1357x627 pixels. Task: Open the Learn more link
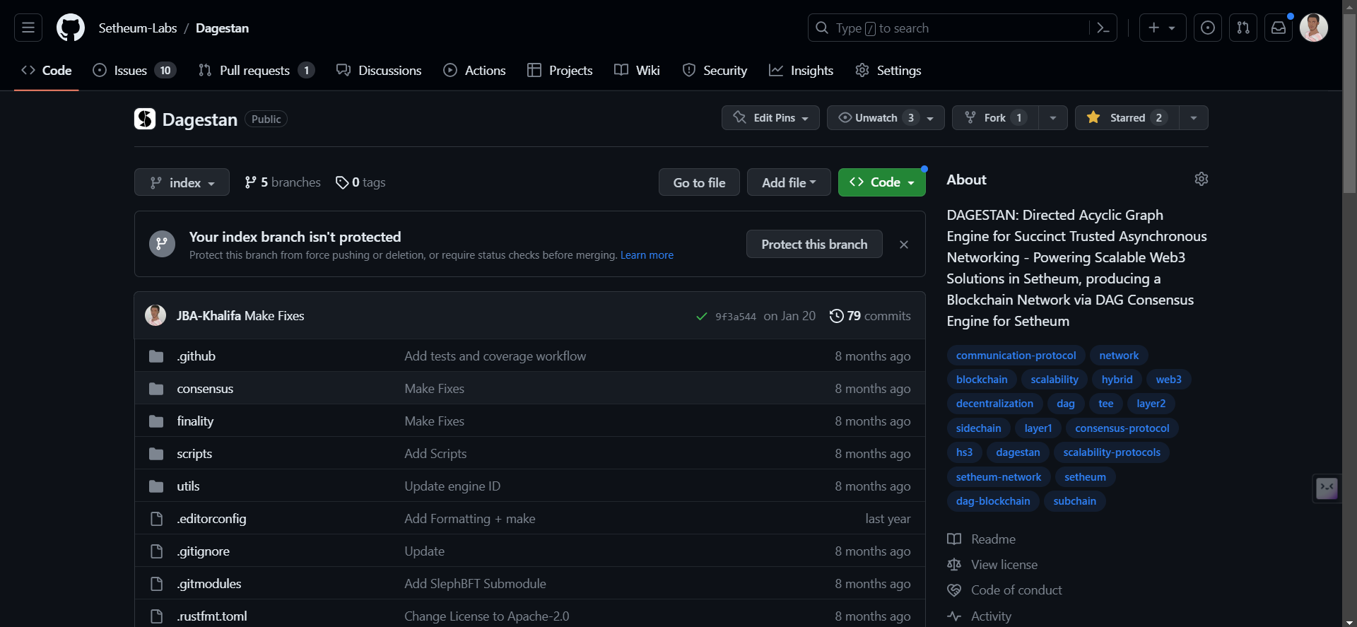[647, 255]
